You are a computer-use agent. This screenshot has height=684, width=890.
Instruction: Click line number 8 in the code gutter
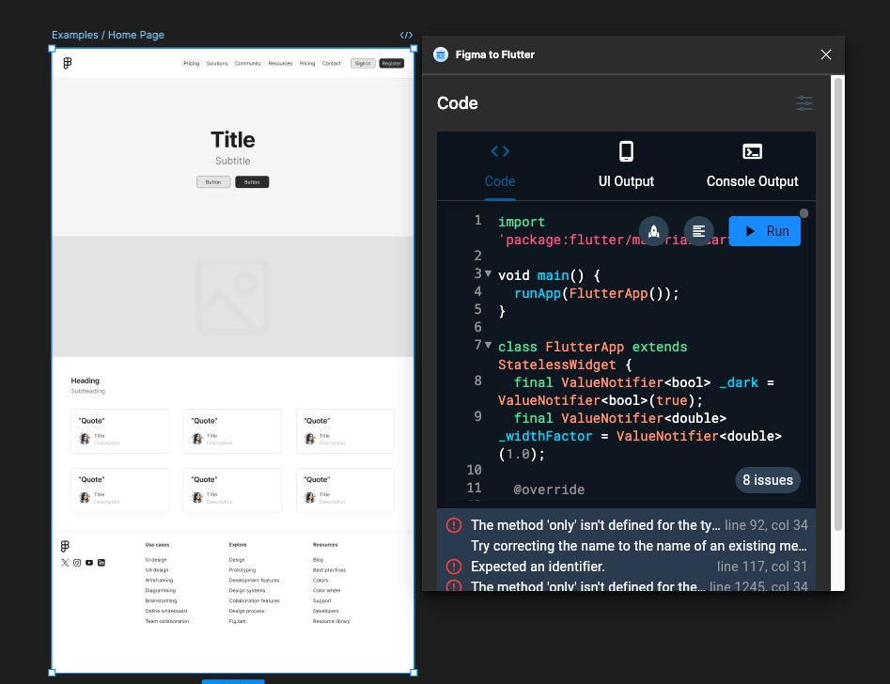[478, 381]
